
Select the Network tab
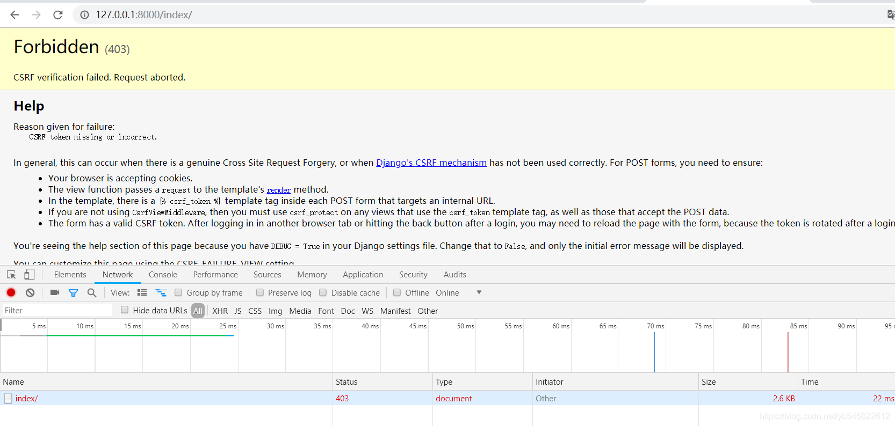(x=118, y=275)
